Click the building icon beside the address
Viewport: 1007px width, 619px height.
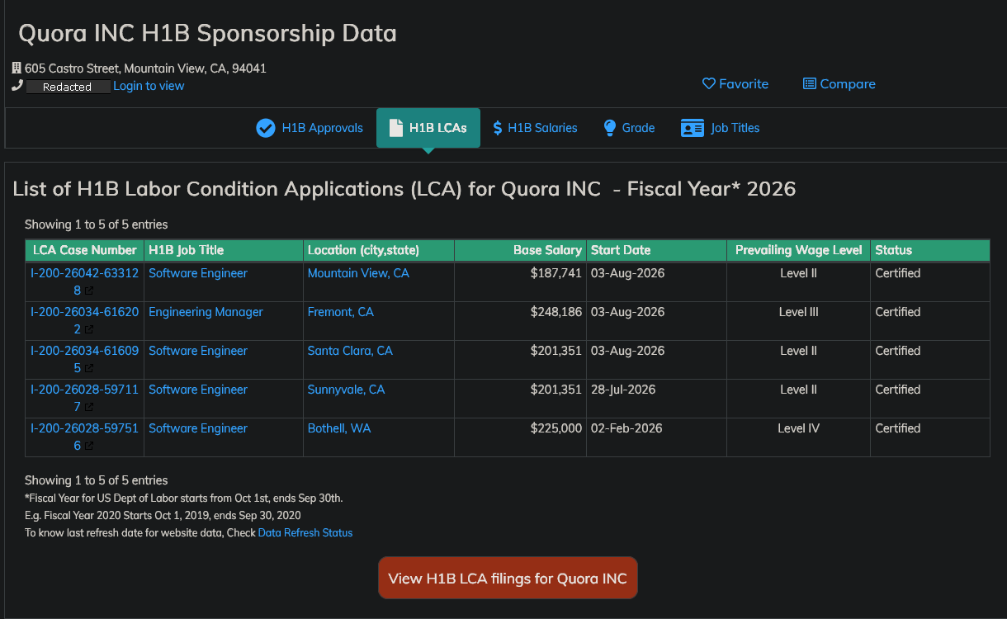17,69
